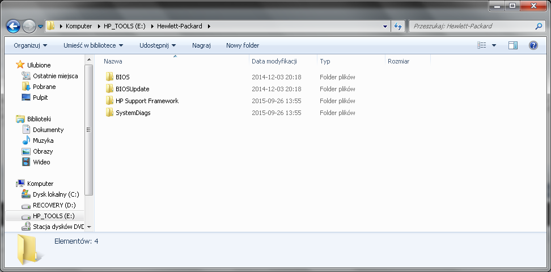
Task: Click the navigation pane scrollbar thumb
Action: (x=88, y=130)
